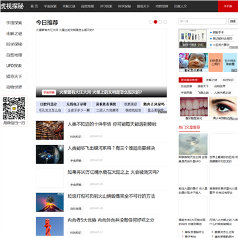The width and height of the screenshot is (238, 238).
Task: Switch to the first carousel slide dot
Action: click(151, 22)
